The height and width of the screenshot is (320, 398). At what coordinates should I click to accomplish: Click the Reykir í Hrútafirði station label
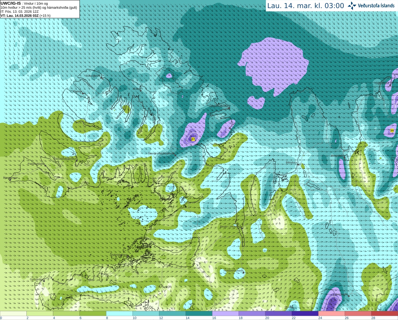[x=231, y=226]
